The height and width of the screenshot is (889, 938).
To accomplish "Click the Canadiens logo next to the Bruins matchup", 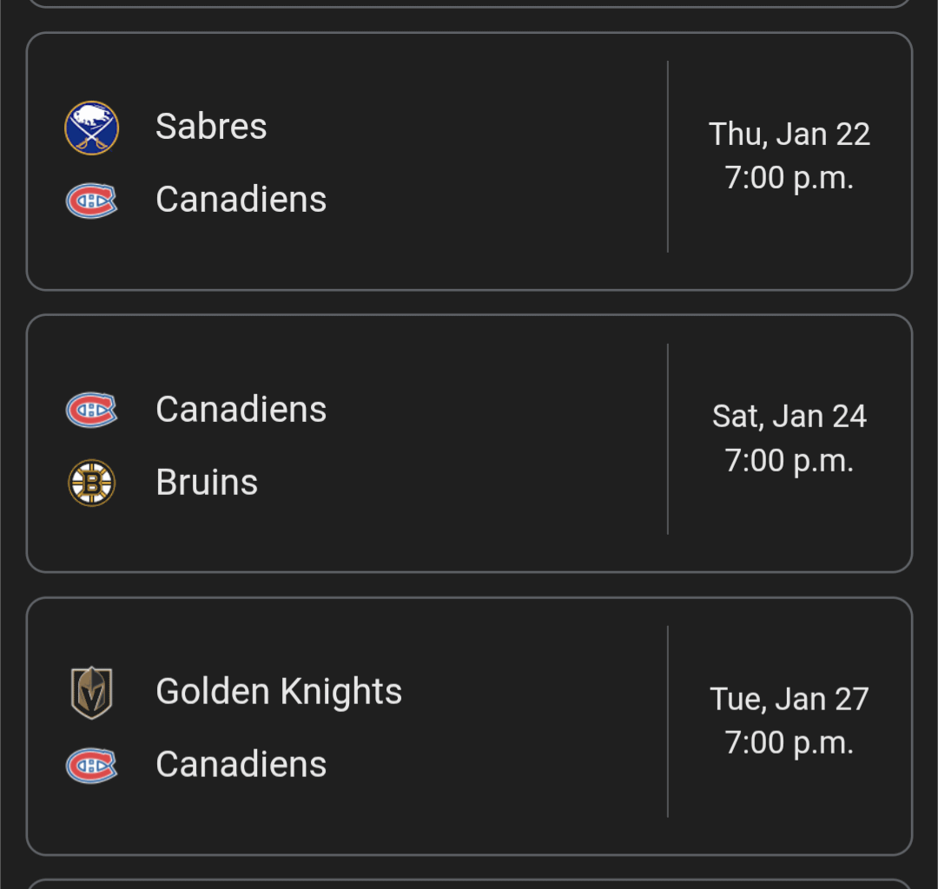I will pyautogui.click(x=90, y=409).
